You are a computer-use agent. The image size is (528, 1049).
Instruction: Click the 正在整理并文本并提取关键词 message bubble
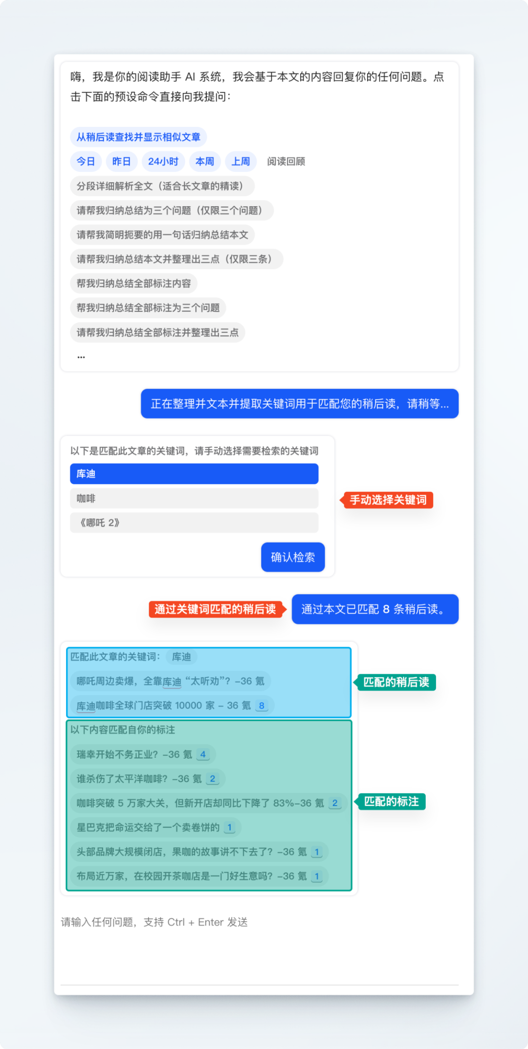(300, 404)
